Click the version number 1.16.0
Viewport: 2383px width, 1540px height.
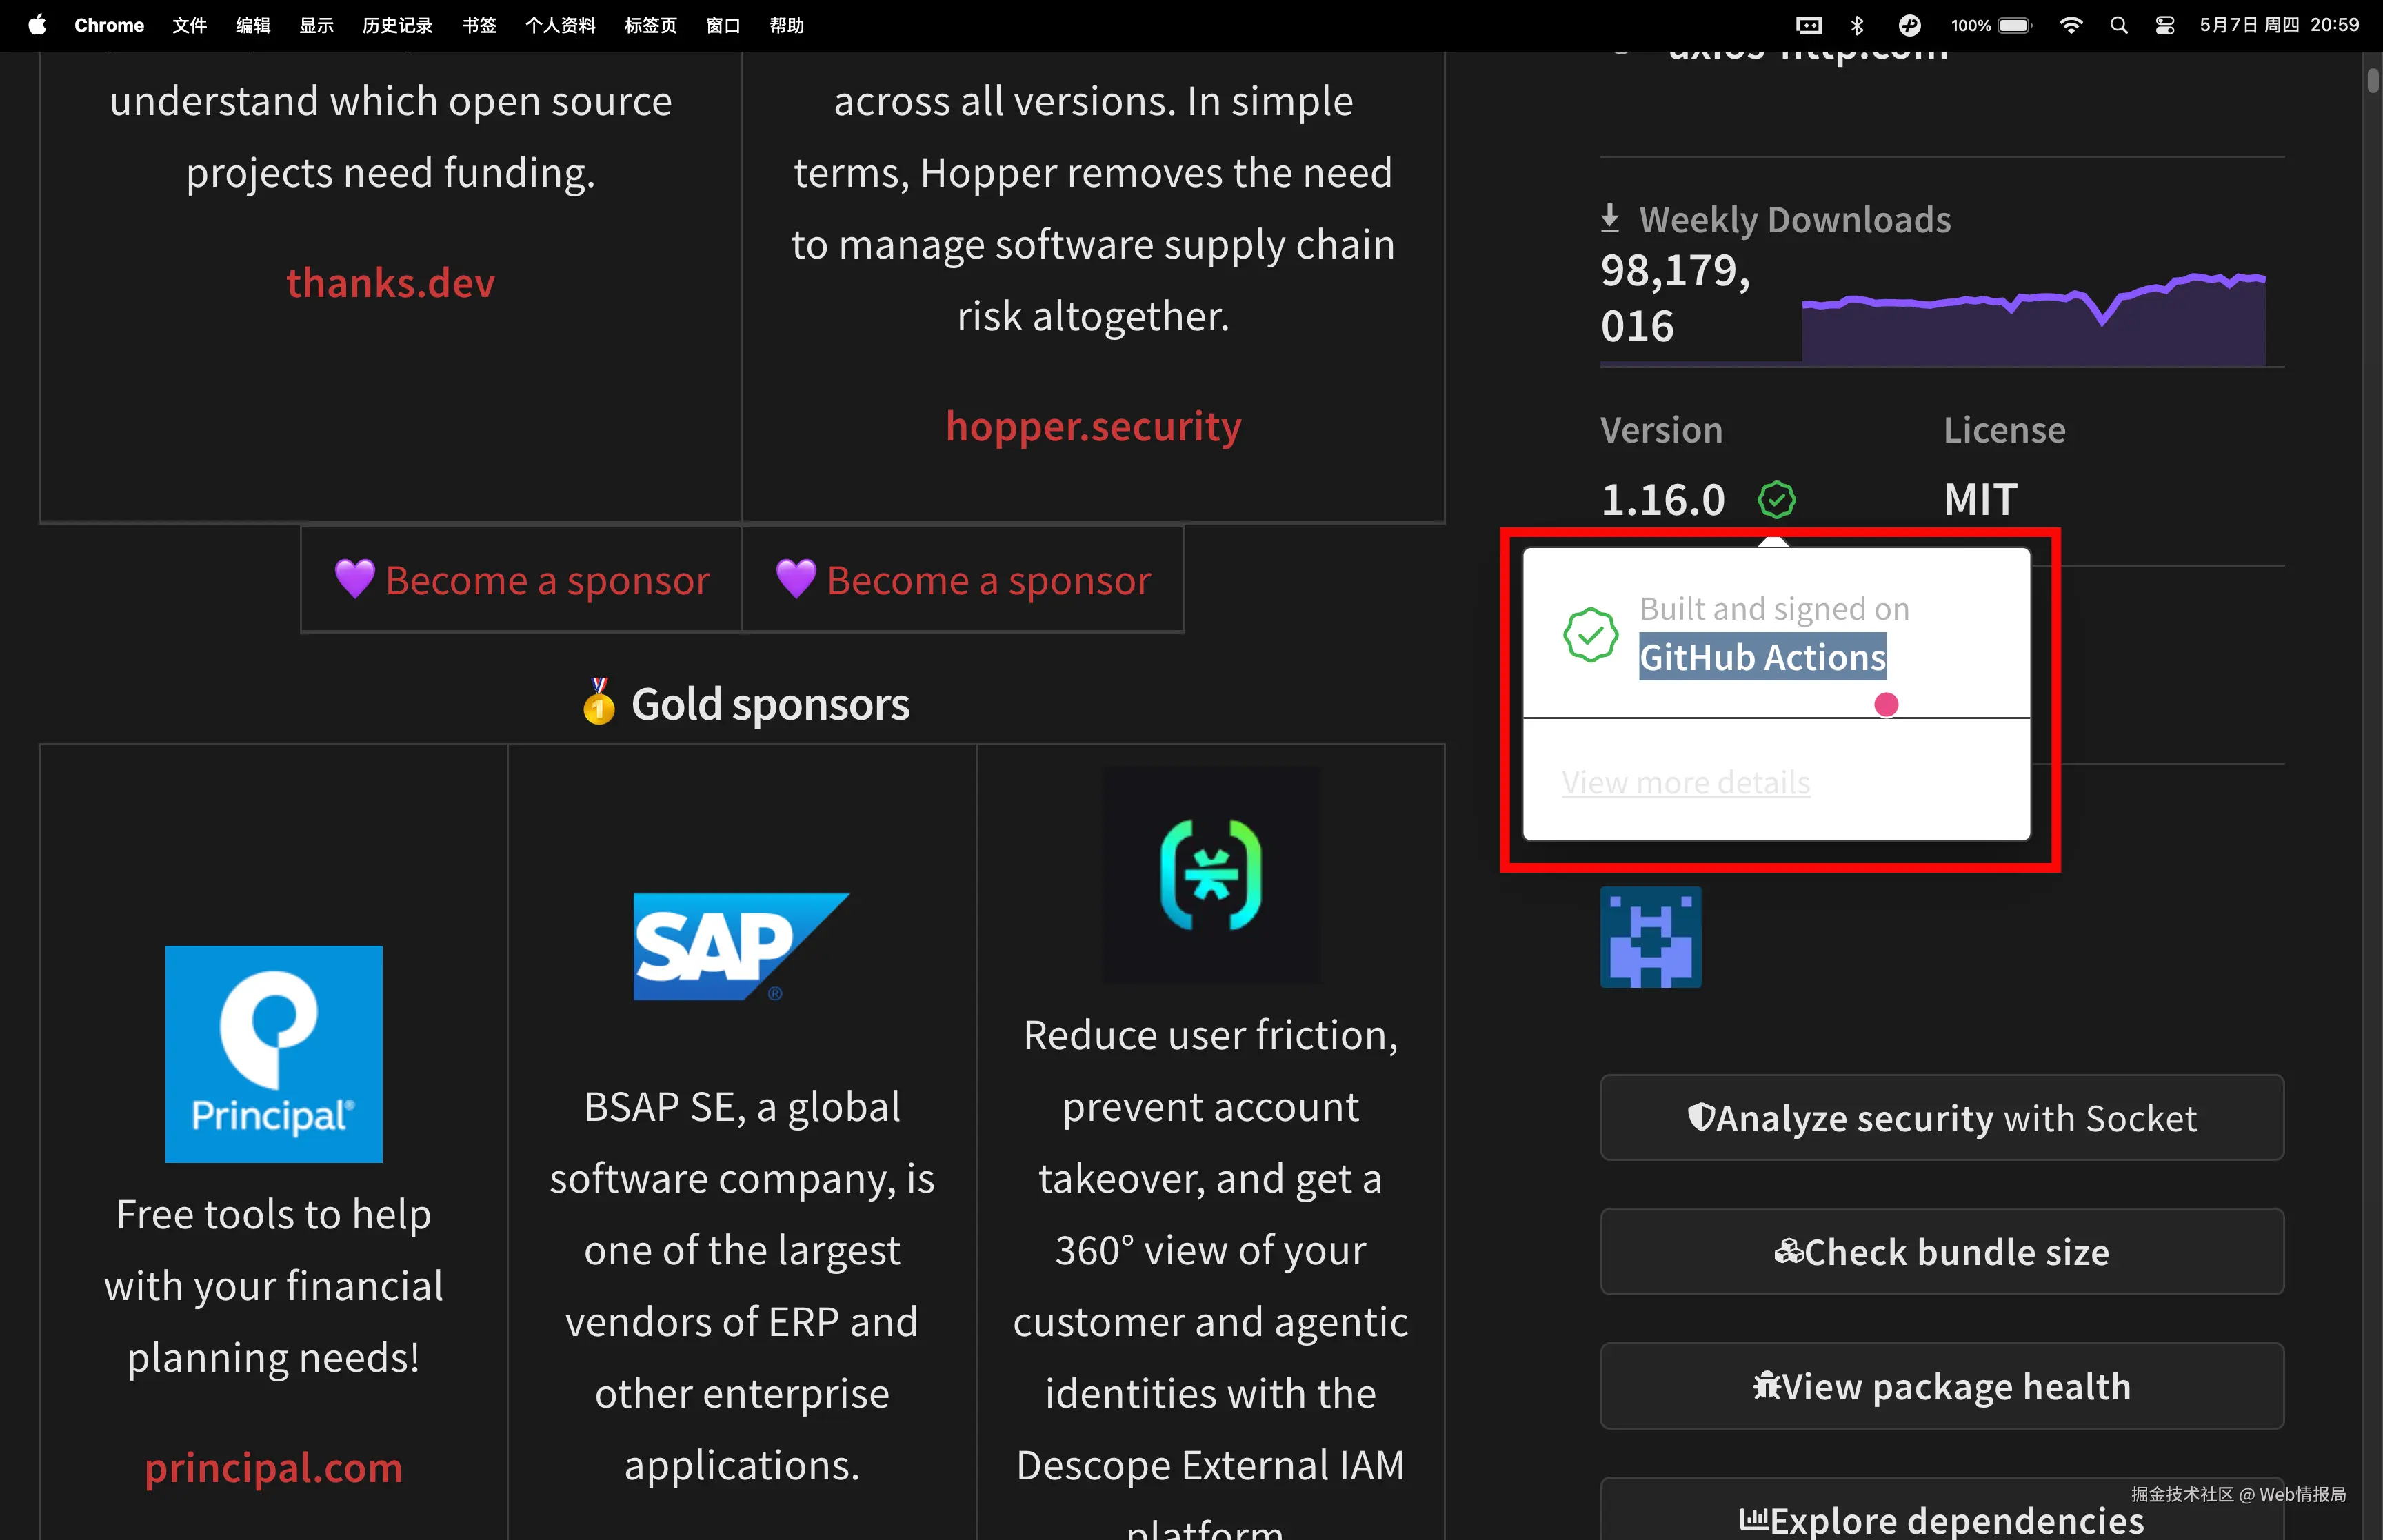pos(1663,499)
